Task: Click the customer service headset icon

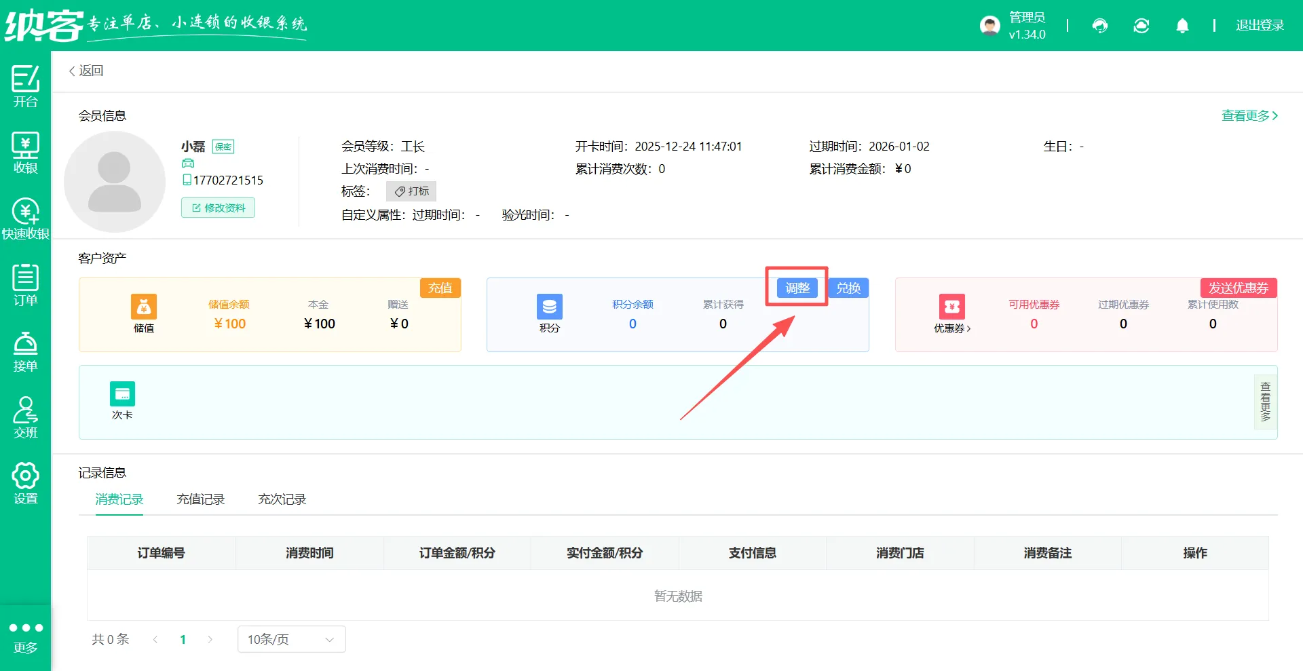Action: [1099, 25]
